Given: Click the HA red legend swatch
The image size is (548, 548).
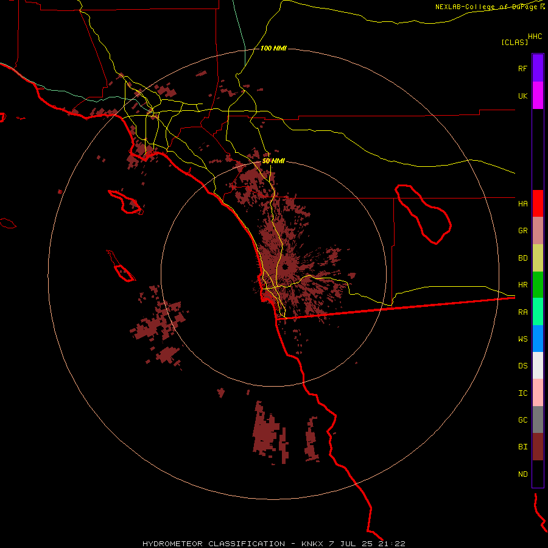Looking at the screenshot, I should [538, 203].
